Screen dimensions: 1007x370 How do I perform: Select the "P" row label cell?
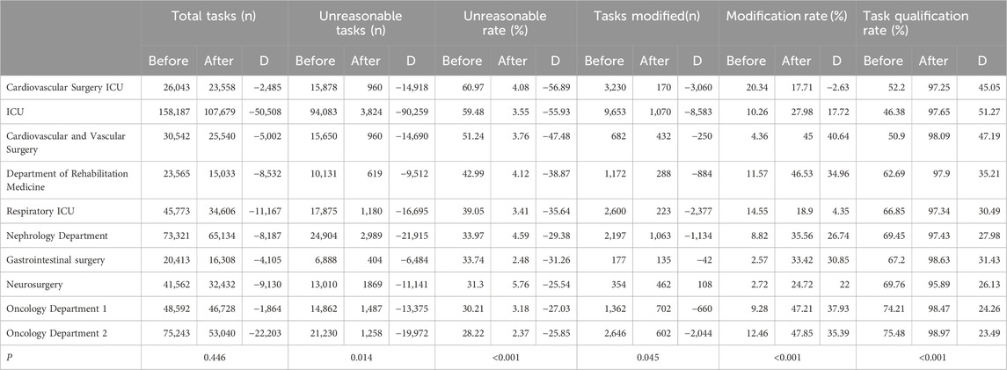pos(8,359)
